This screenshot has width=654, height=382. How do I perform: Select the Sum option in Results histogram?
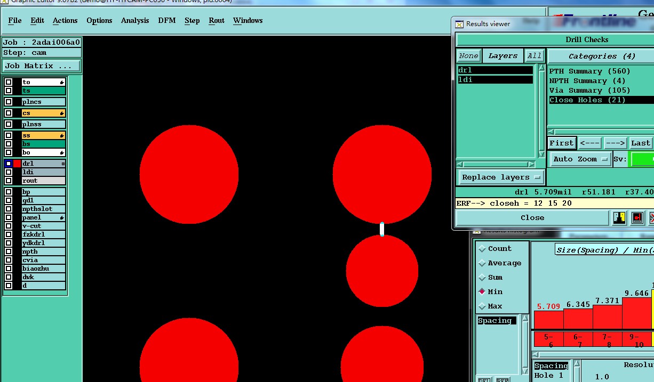click(483, 278)
